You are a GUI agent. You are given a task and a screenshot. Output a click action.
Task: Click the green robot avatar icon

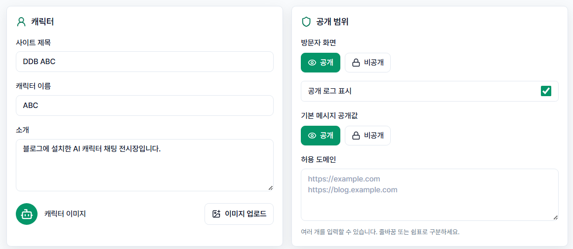click(27, 214)
